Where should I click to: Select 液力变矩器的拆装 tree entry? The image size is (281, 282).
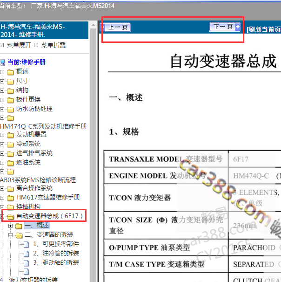[x=33, y=280]
